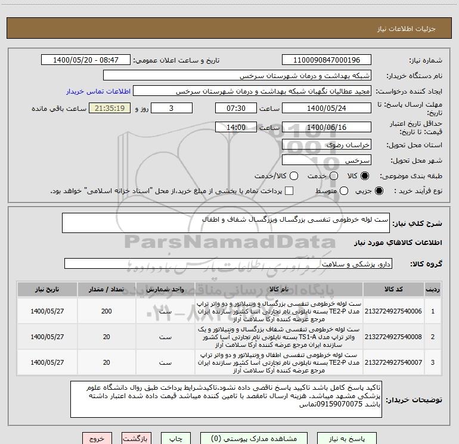
Task: Click the خروج exit button
Action: (x=97, y=438)
